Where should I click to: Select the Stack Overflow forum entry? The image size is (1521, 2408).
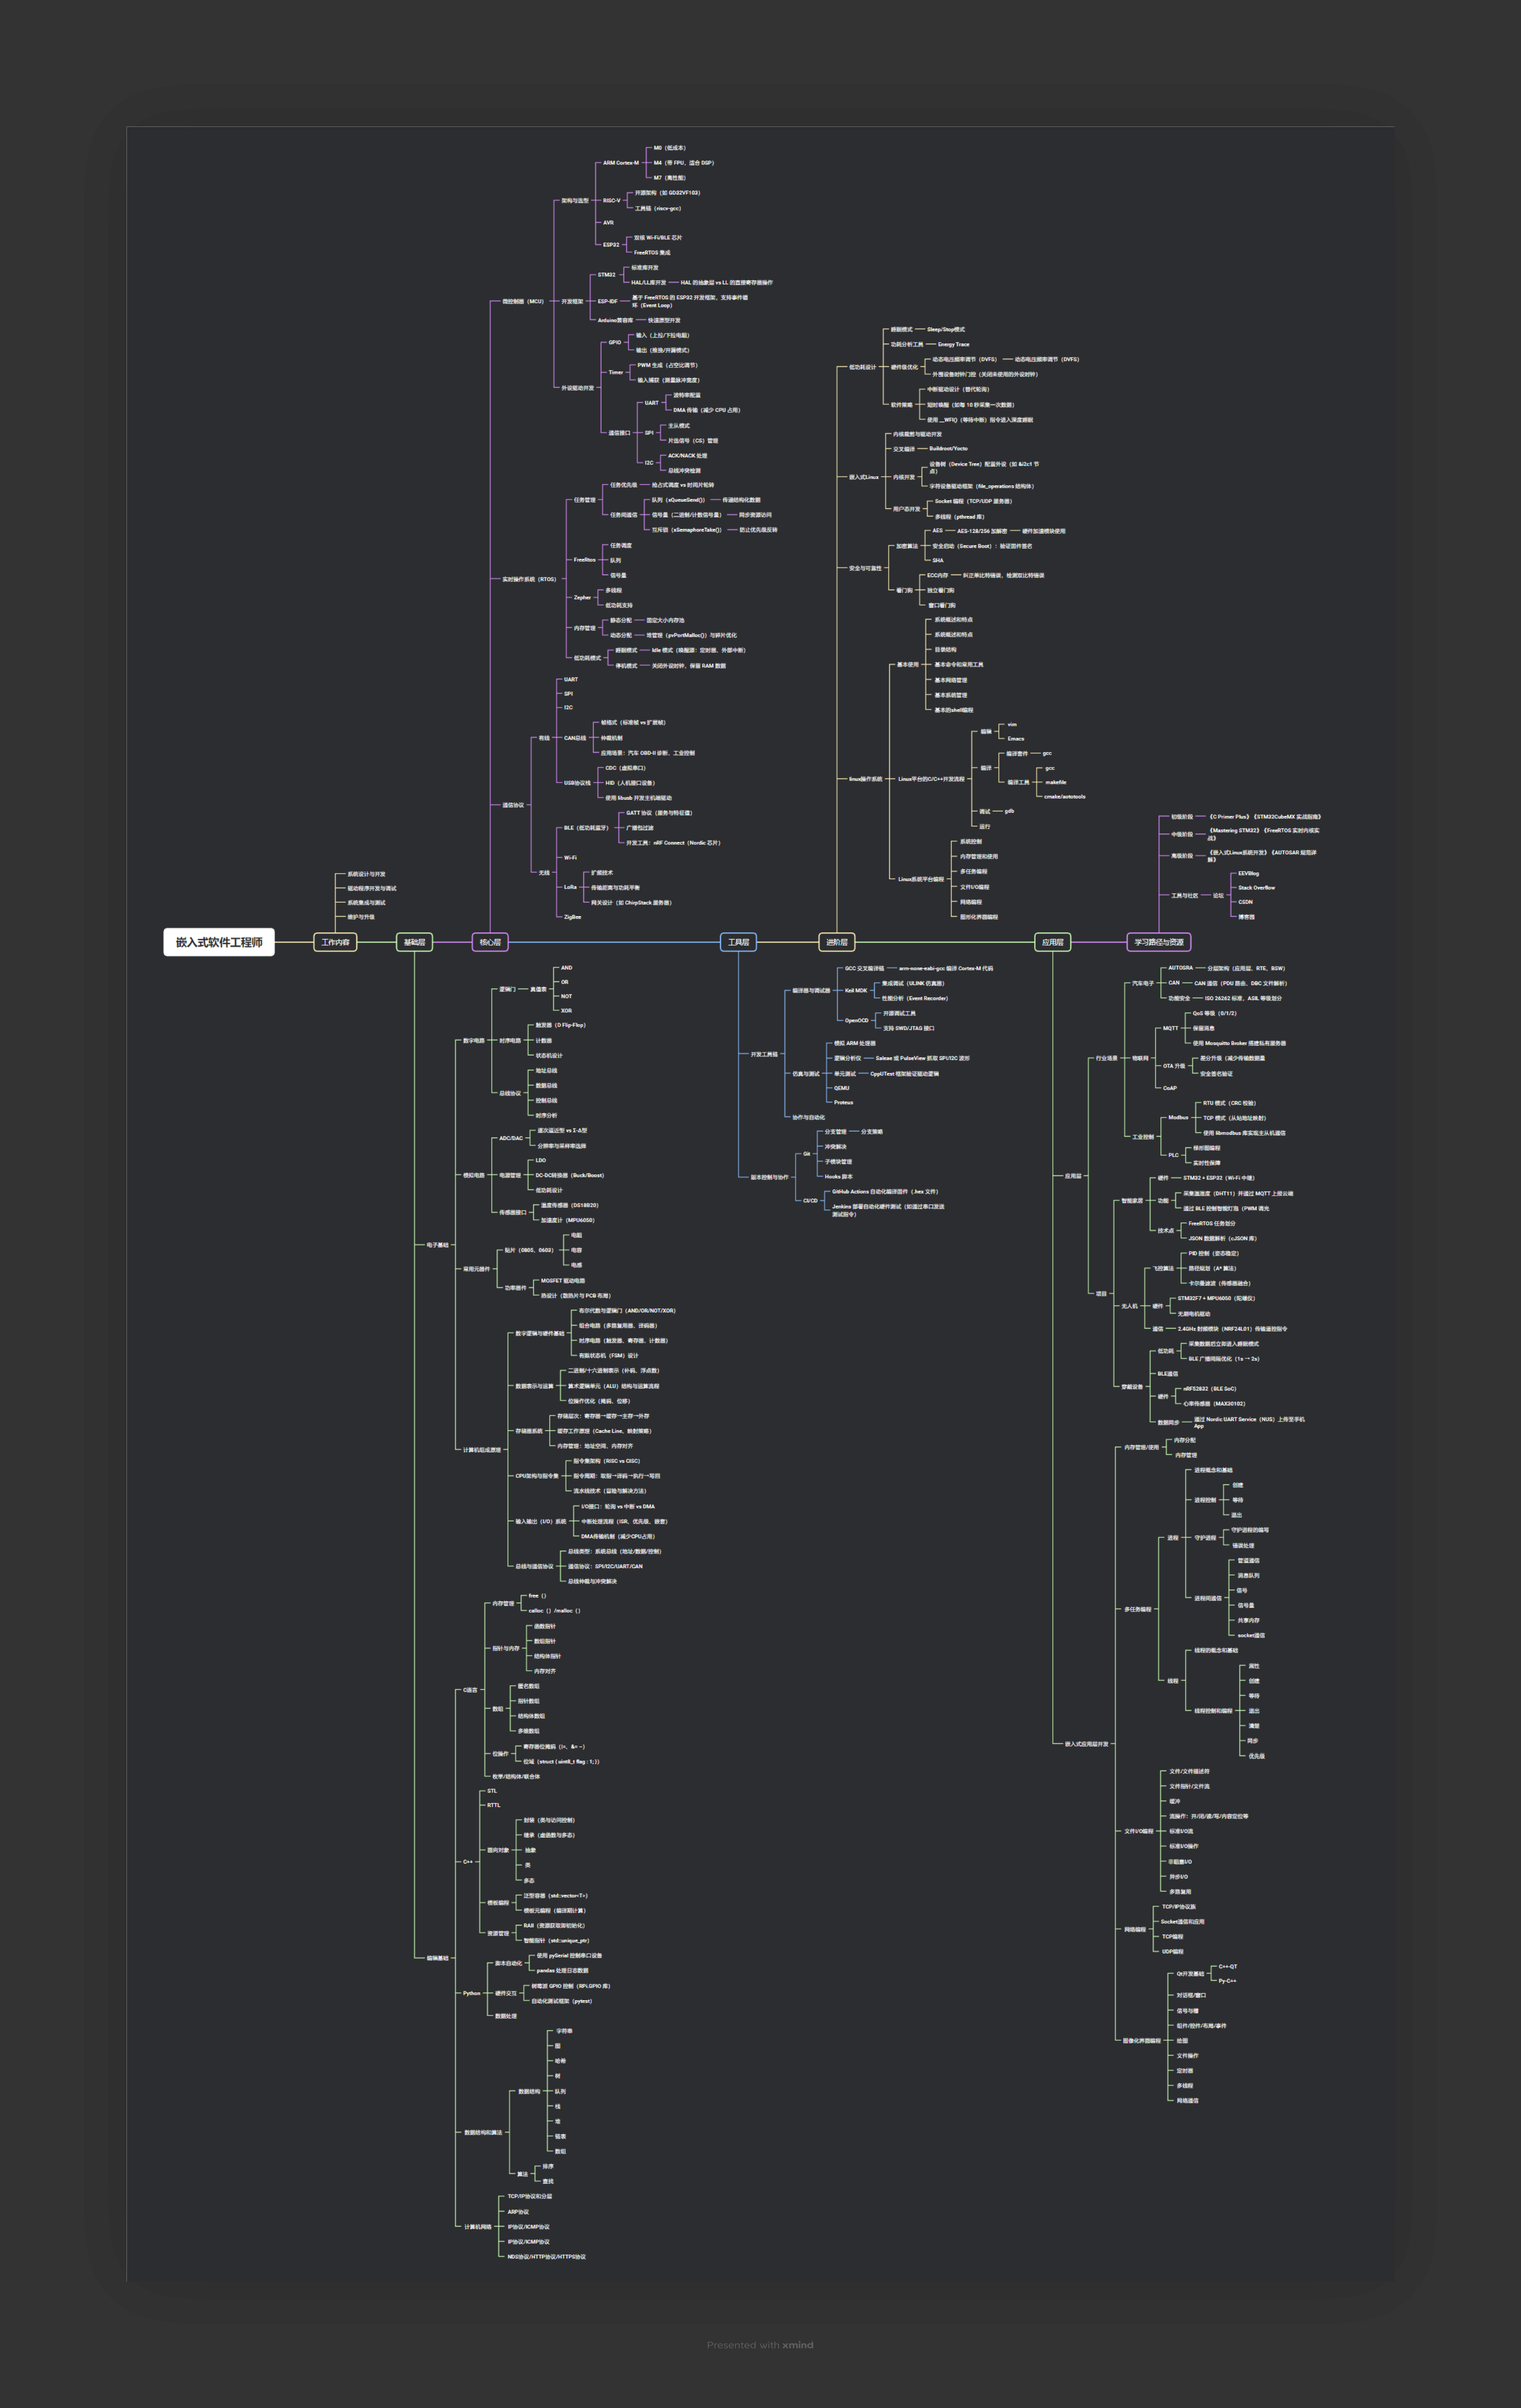[1256, 887]
